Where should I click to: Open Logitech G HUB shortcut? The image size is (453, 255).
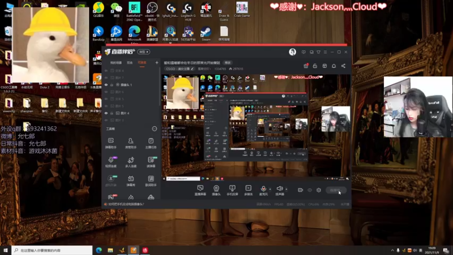tap(188, 11)
